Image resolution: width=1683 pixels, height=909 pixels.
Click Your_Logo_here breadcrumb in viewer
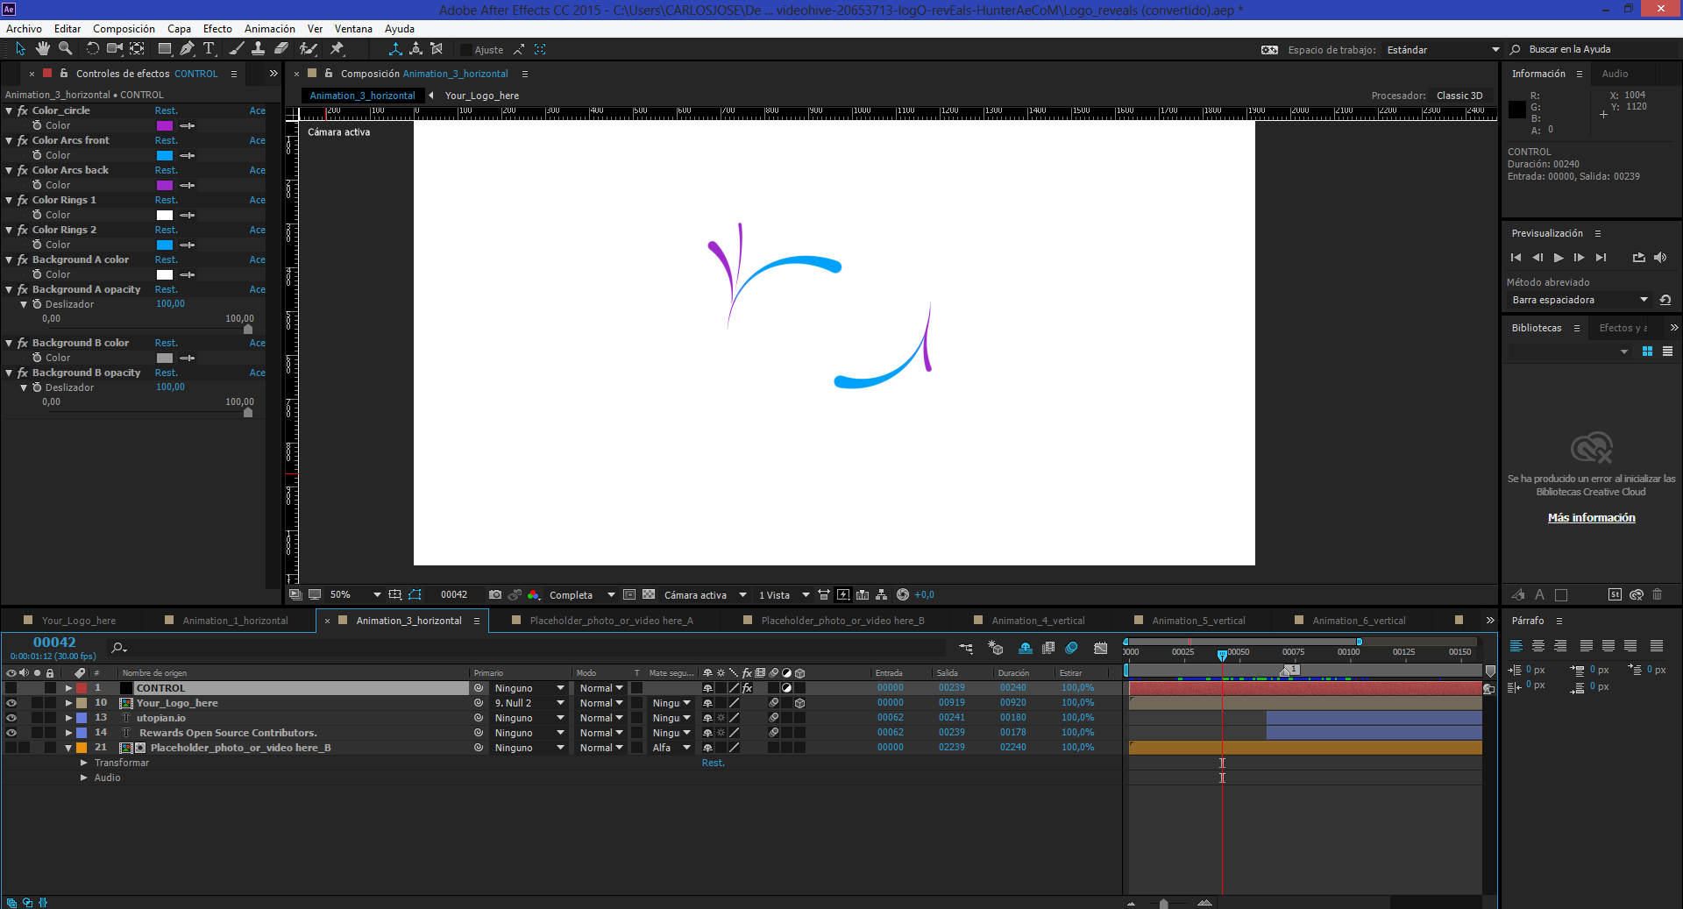coord(481,96)
